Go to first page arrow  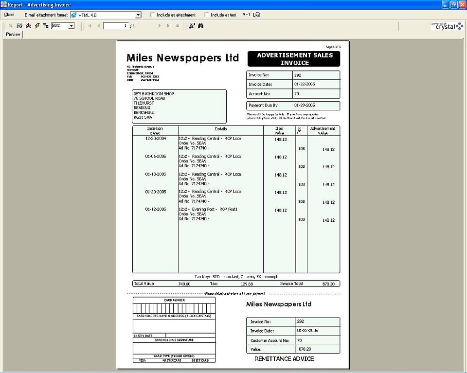[x=90, y=26]
